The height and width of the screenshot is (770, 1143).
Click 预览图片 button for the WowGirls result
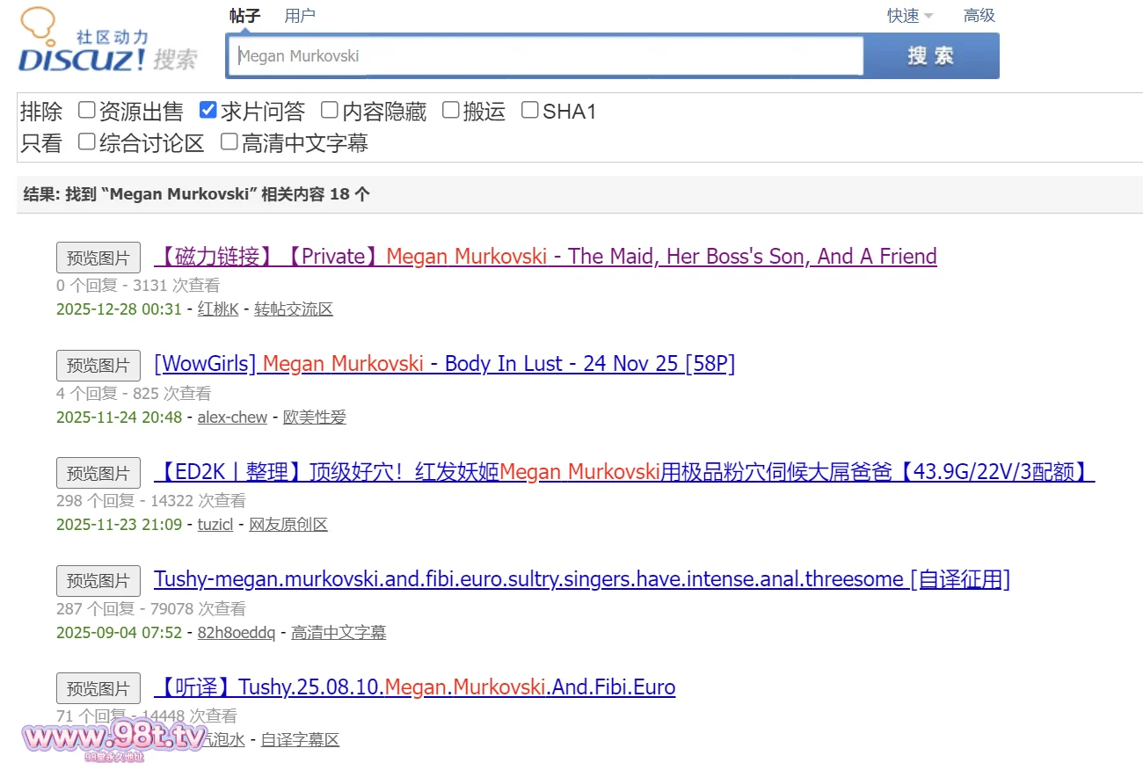coord(98,366)
